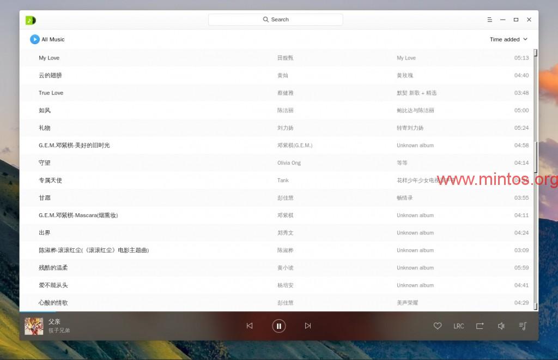Viewport: 558px width, 360px height.
Task: Select the song My Love
Action: (x=49, y=58)
